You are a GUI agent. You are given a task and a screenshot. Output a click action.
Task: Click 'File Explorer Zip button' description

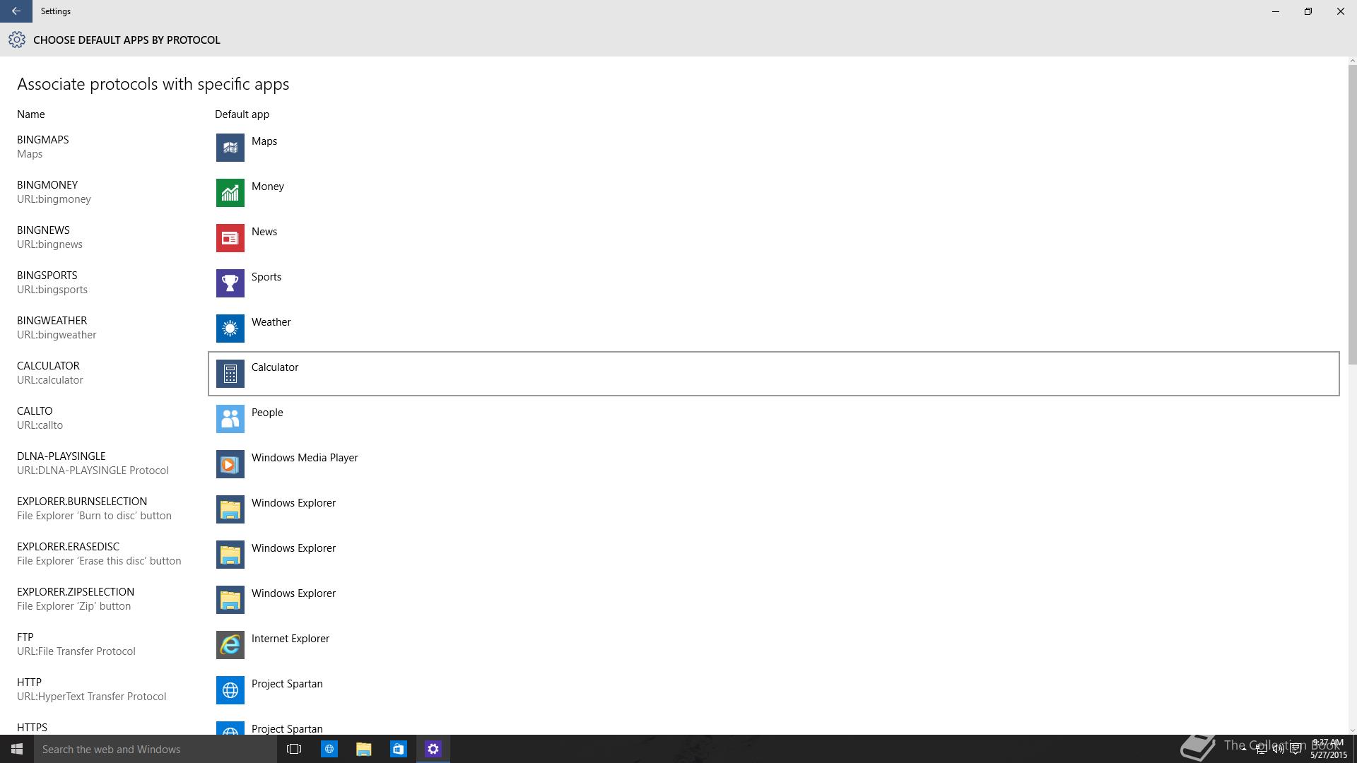point(74,606)
